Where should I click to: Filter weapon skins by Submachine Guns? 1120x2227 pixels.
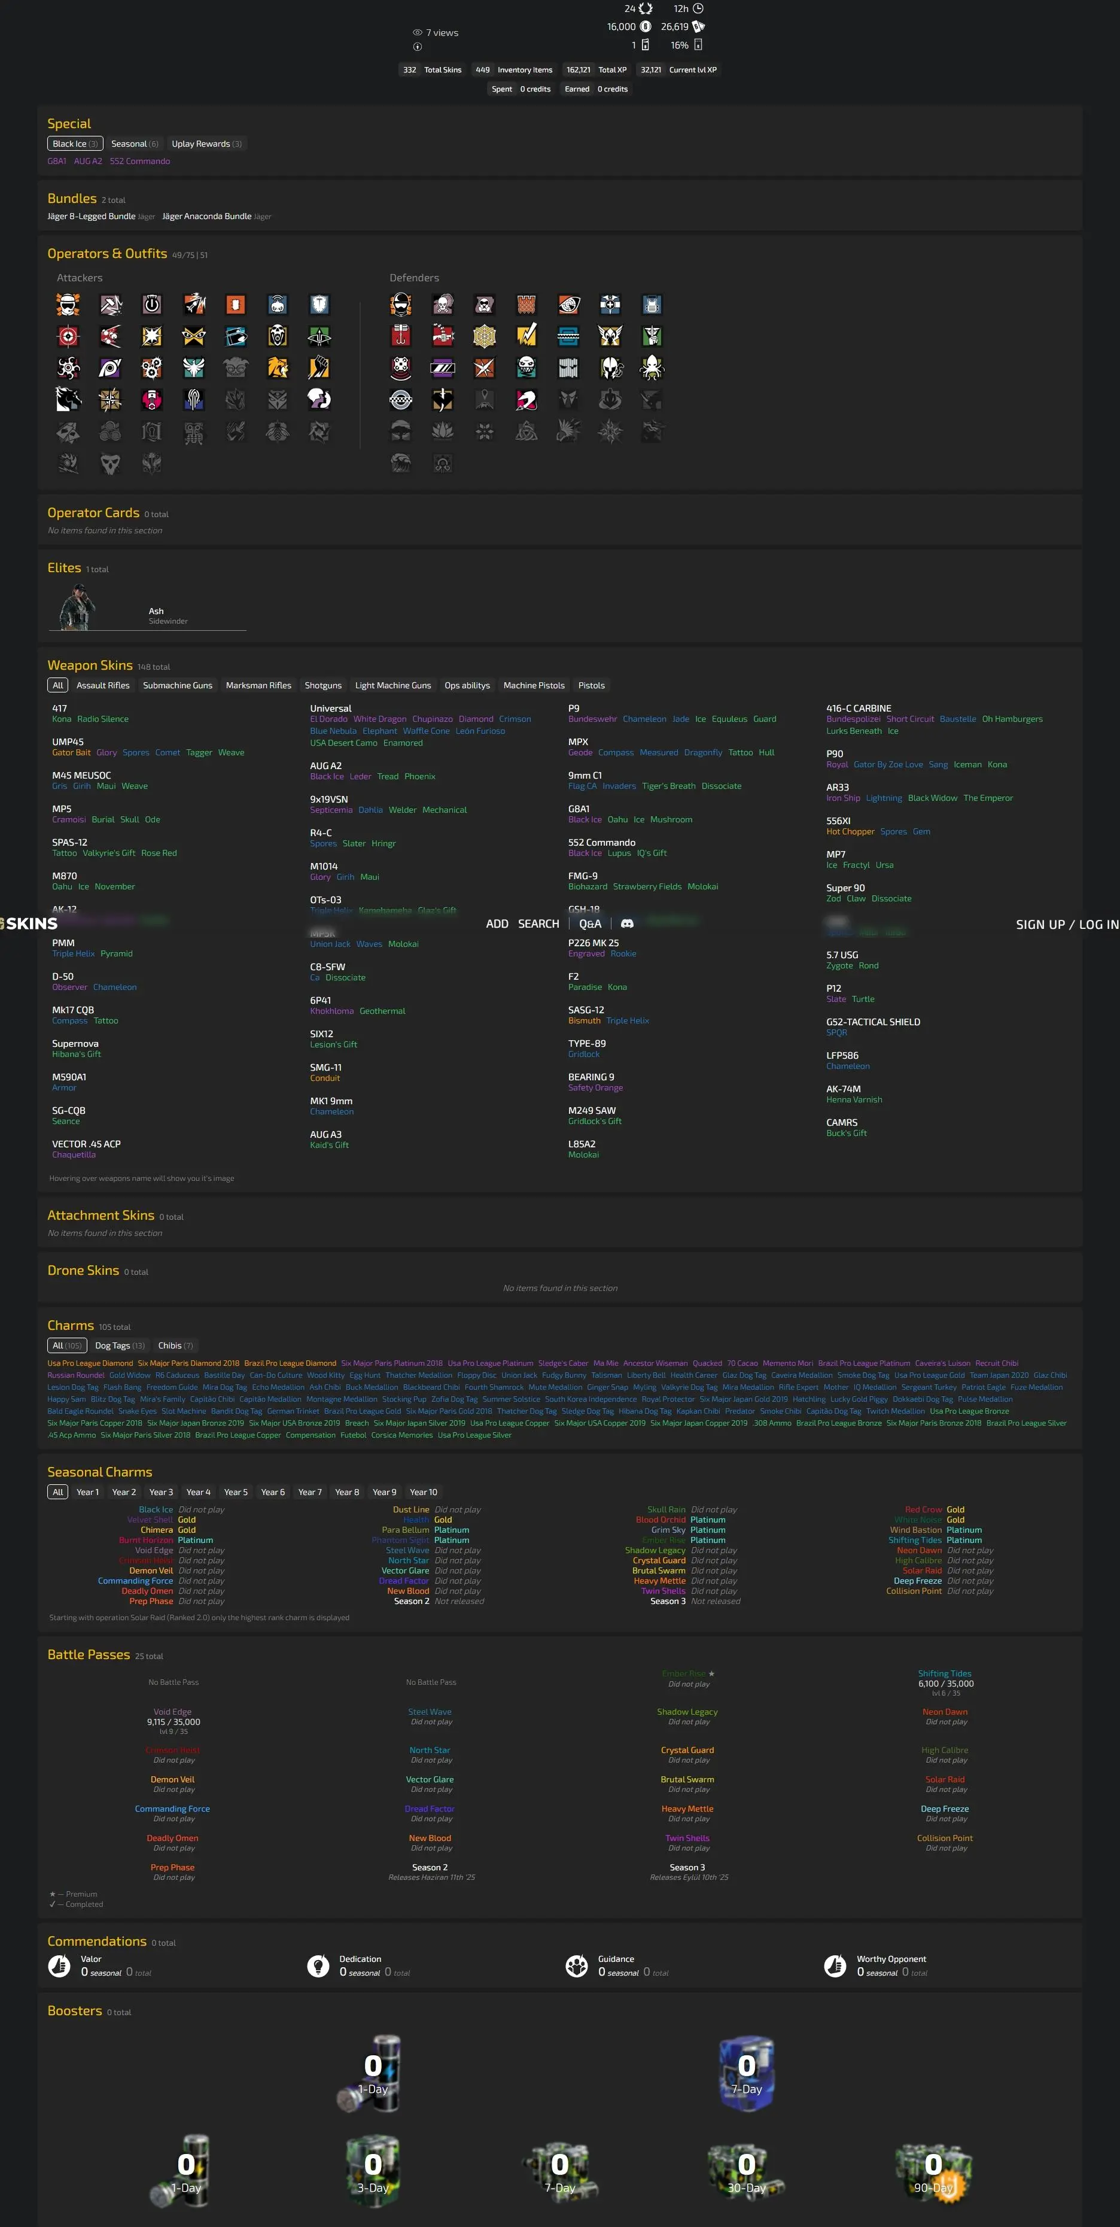177,685
